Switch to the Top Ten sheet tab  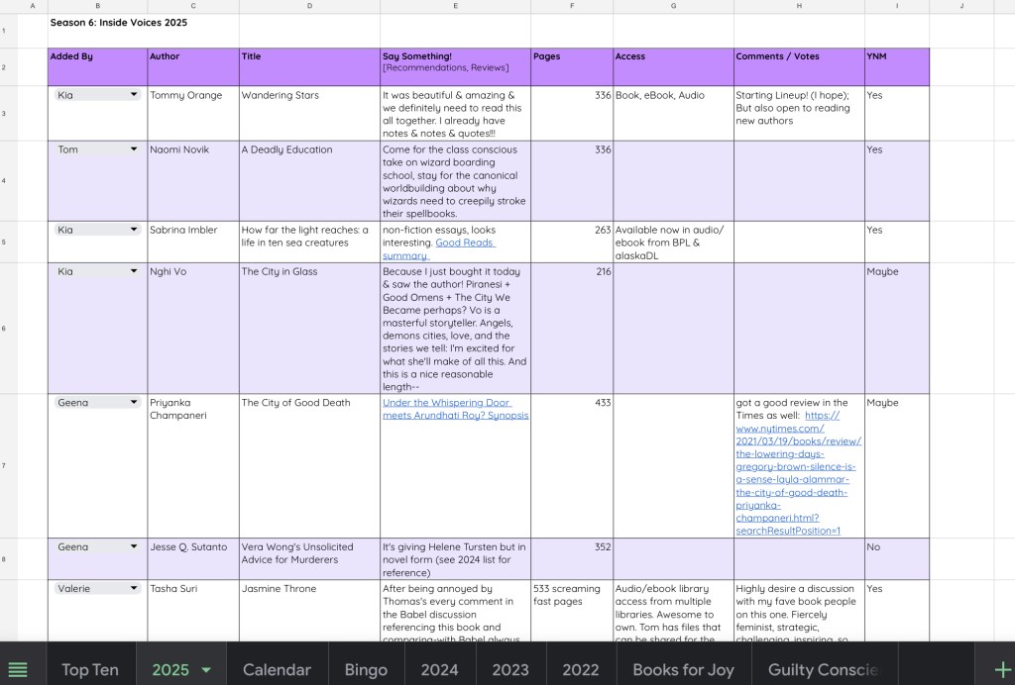pos(89,670)
